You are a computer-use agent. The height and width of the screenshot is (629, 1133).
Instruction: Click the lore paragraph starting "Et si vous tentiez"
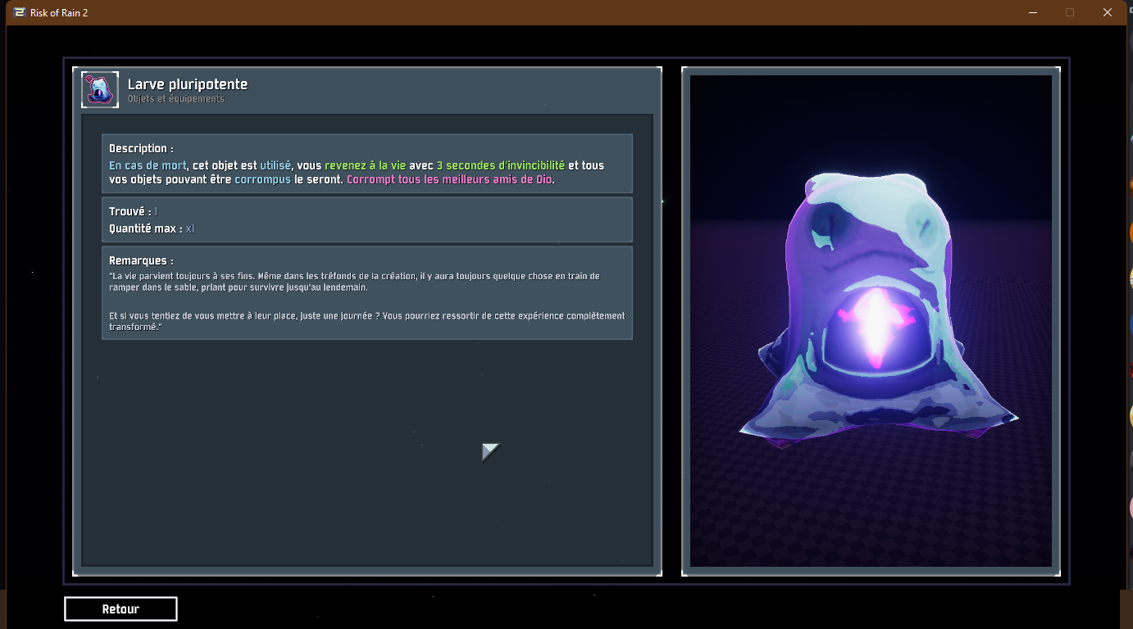pos(366,321)
